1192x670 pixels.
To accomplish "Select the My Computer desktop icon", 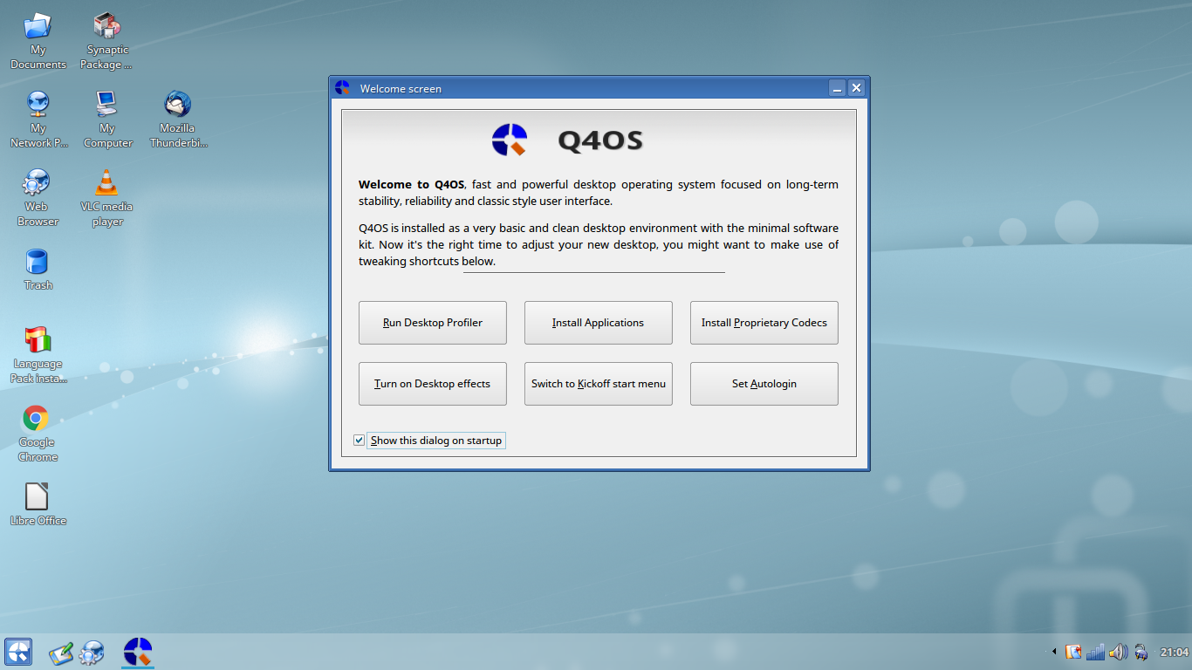I will pos(107,120).
